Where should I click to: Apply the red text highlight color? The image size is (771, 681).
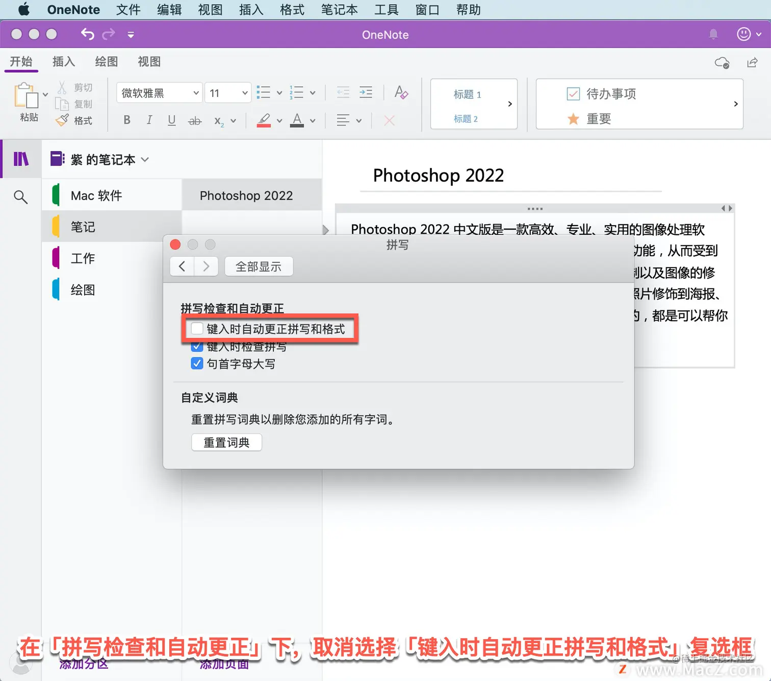coord(264,120)
